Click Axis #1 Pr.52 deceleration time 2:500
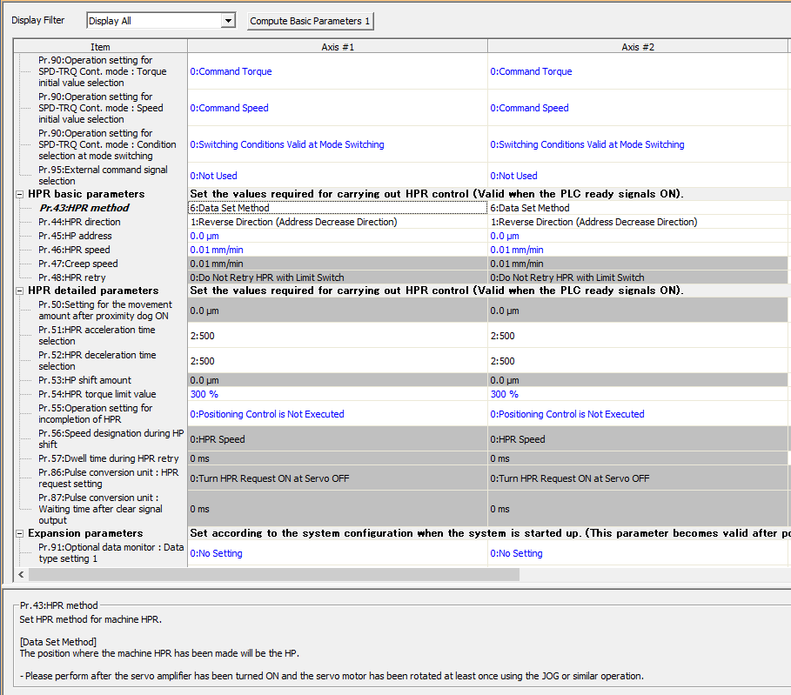Screen dimensions: 791x695 (338, 361)
